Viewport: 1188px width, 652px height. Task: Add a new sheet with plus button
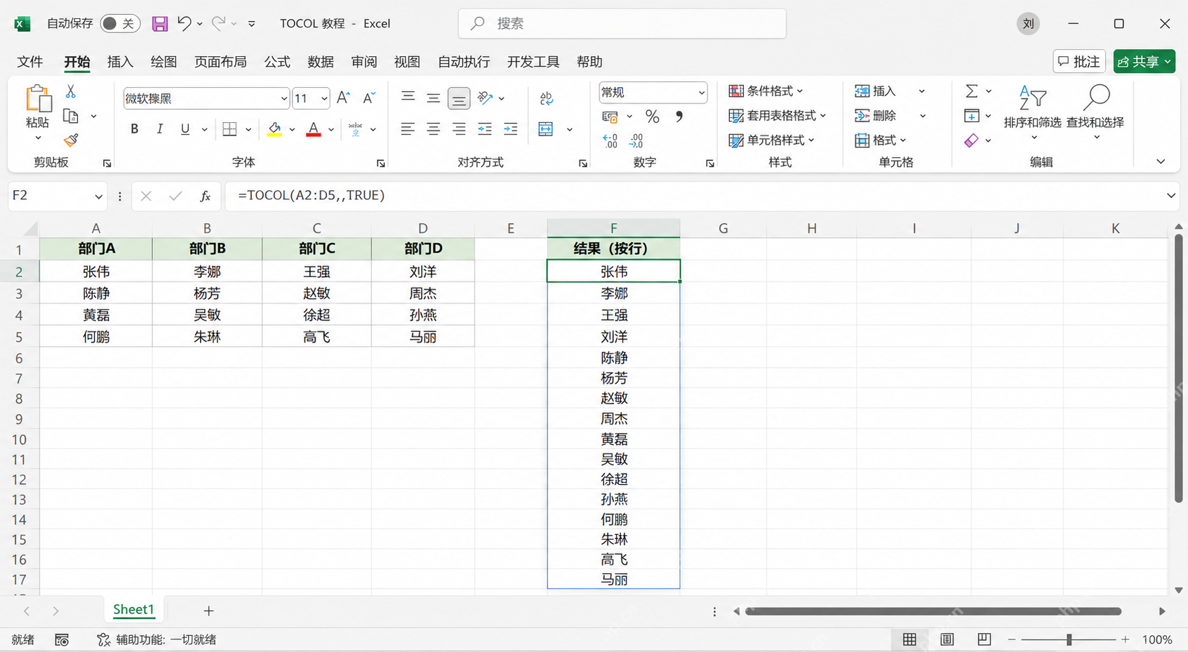point(208,611)
